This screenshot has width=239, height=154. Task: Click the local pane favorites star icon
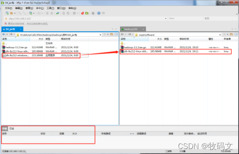coord(105,35)
